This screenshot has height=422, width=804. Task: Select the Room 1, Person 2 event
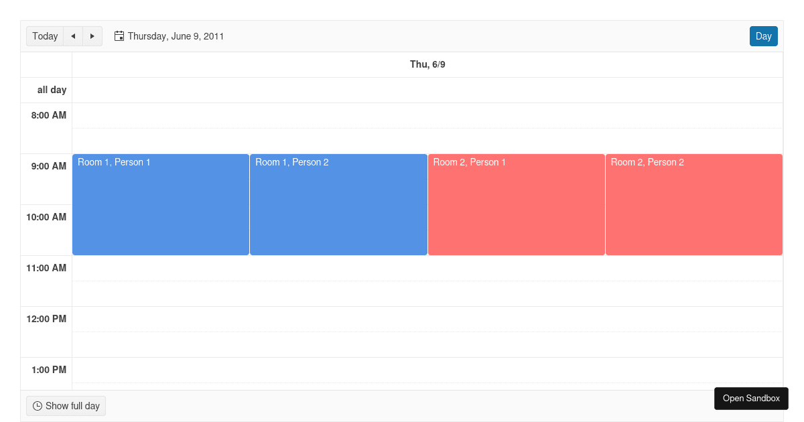pyautogui.click(x=338, y=204)
